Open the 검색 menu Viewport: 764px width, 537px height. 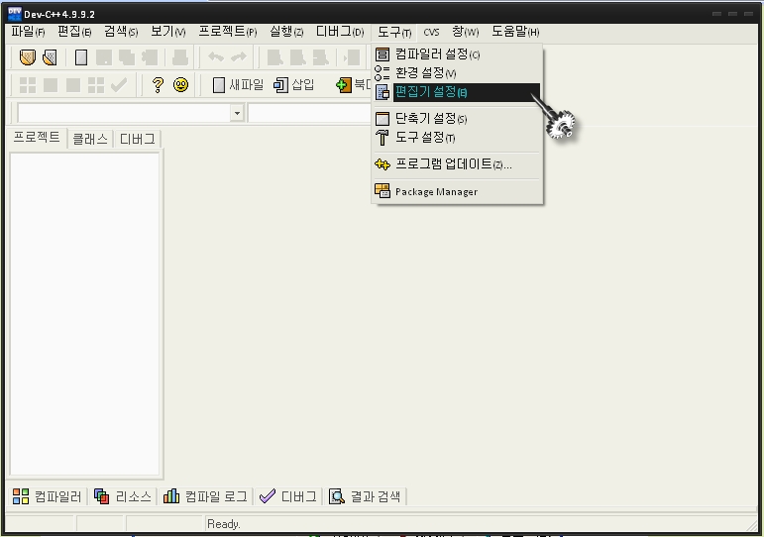pyautogui.click(x=121, y=32)
